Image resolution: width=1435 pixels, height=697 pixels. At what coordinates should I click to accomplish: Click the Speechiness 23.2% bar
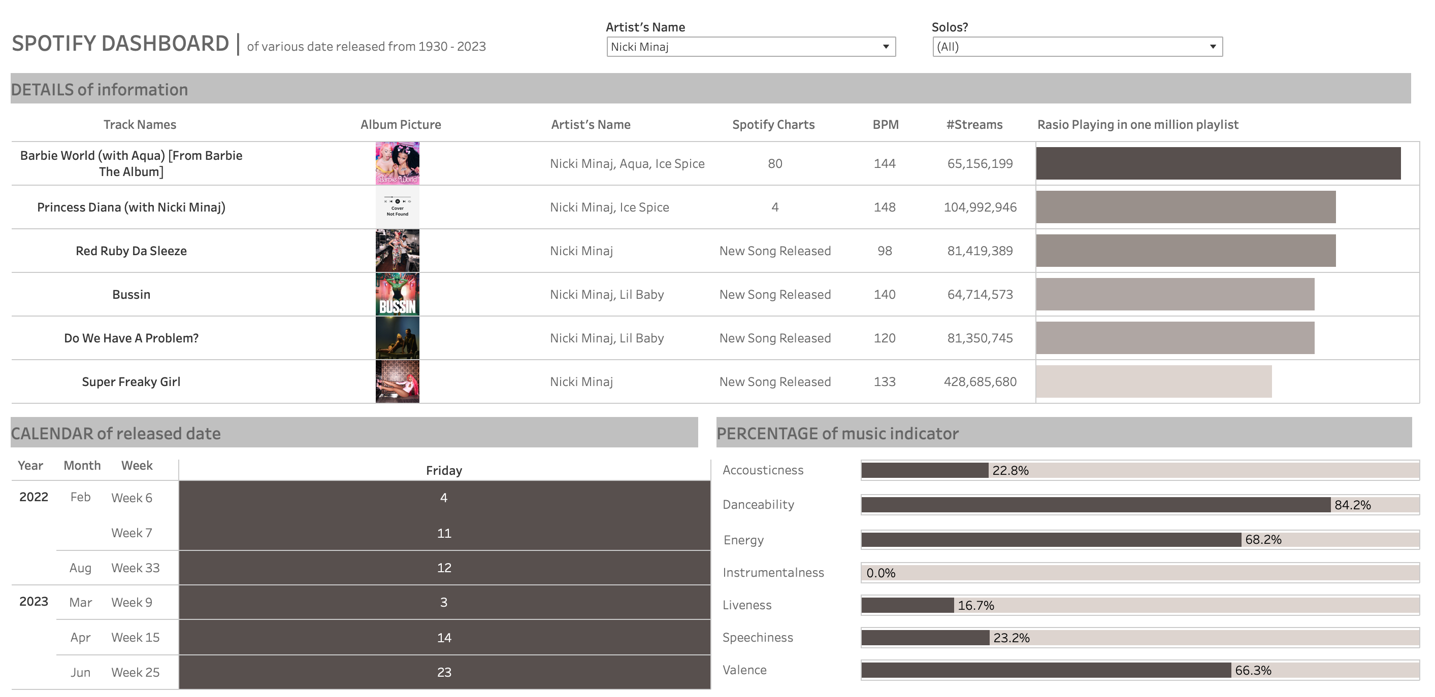coord(925,638)
